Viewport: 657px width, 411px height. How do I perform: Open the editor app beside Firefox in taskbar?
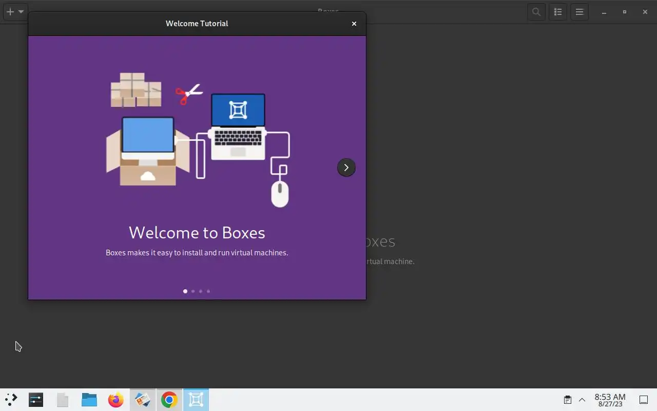[143, 400]
